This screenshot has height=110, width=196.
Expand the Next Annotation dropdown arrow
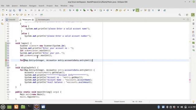tap(6, 15)
